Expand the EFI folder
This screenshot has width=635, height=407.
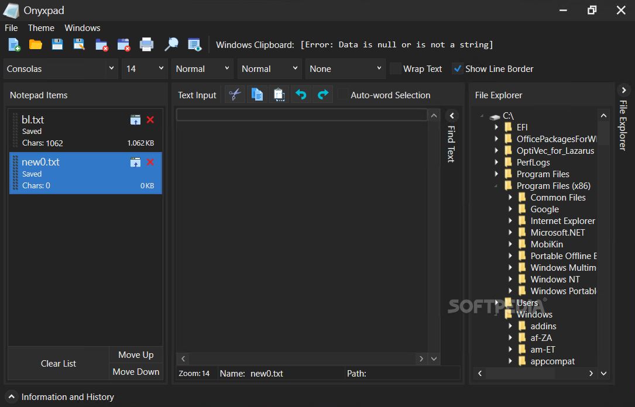pos(496,127)
